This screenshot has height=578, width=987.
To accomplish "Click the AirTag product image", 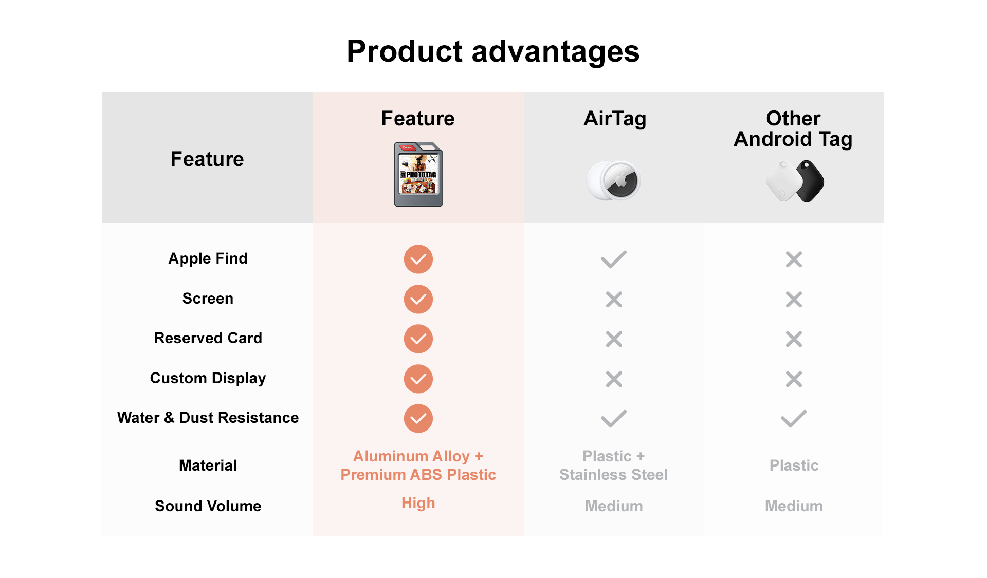I will [x=614, y=180].
